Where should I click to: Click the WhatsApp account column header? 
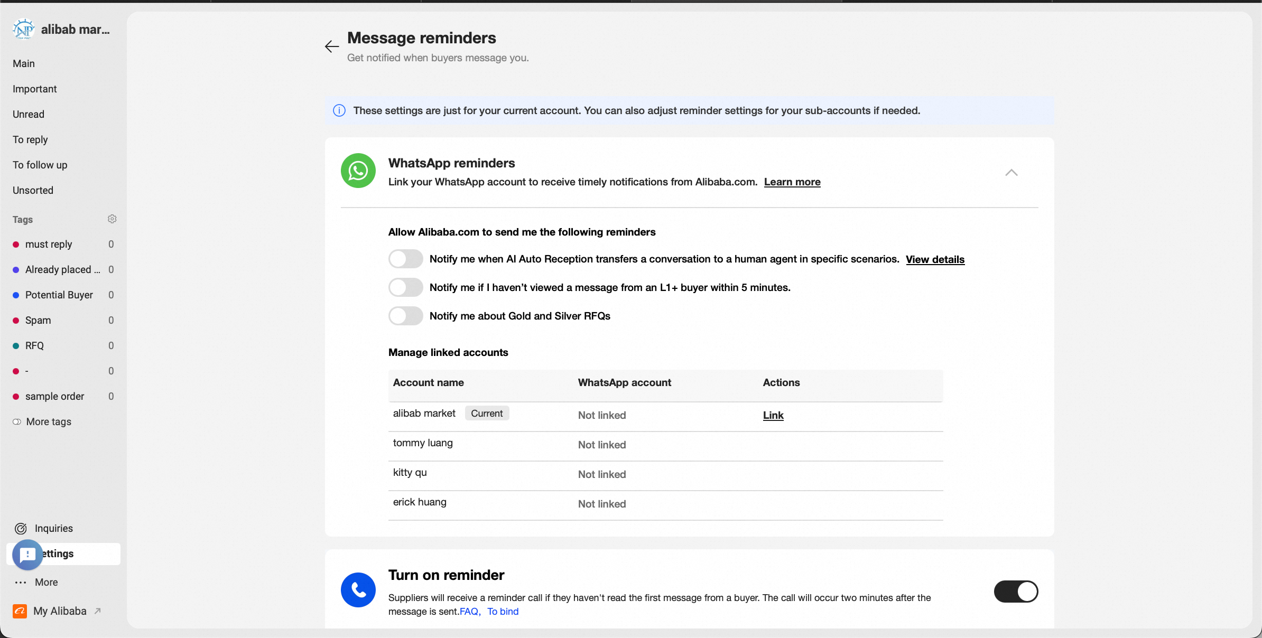click(625, 382)
